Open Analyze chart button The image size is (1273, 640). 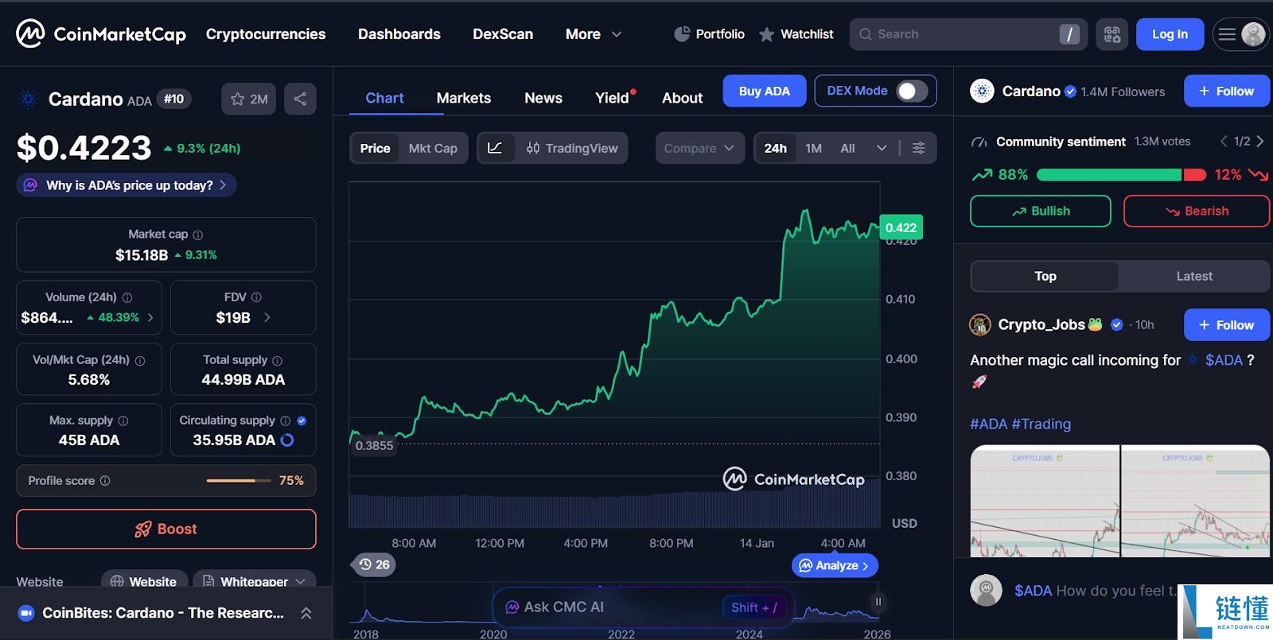835,565
